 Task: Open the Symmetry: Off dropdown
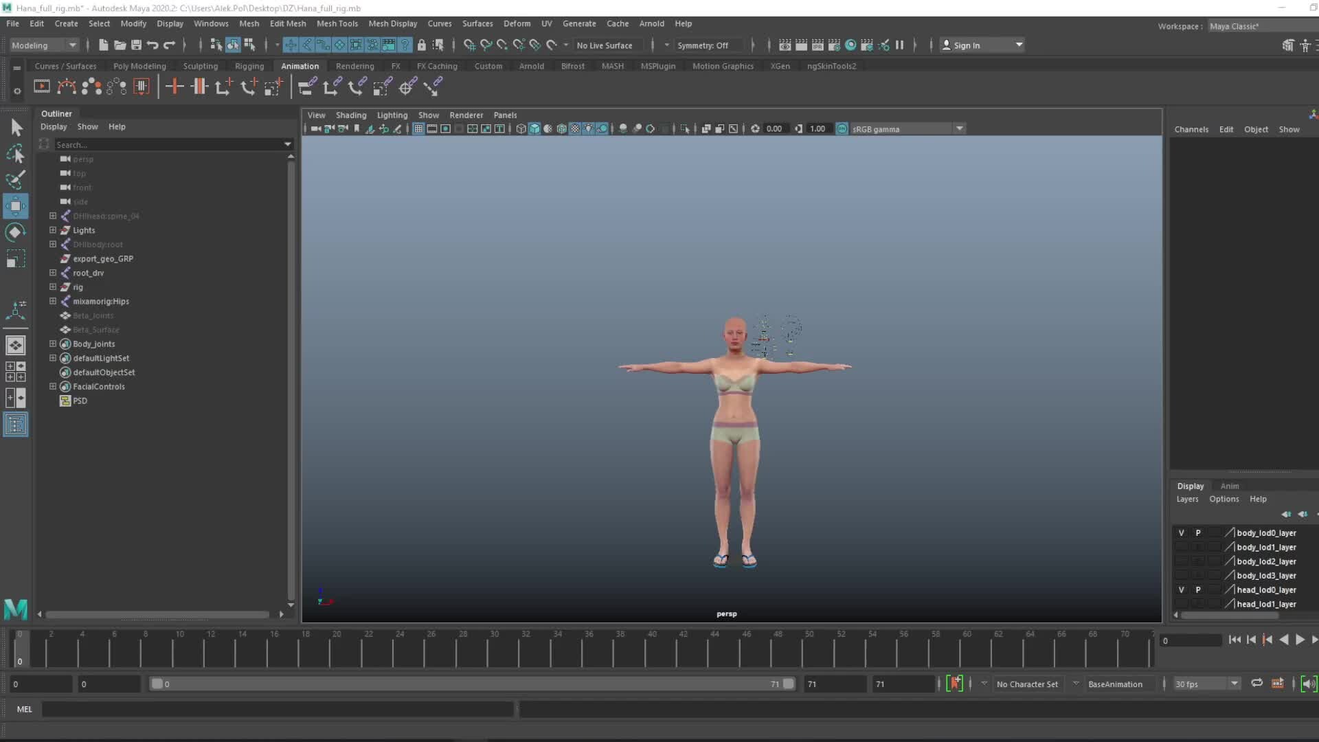pos(708,45)
